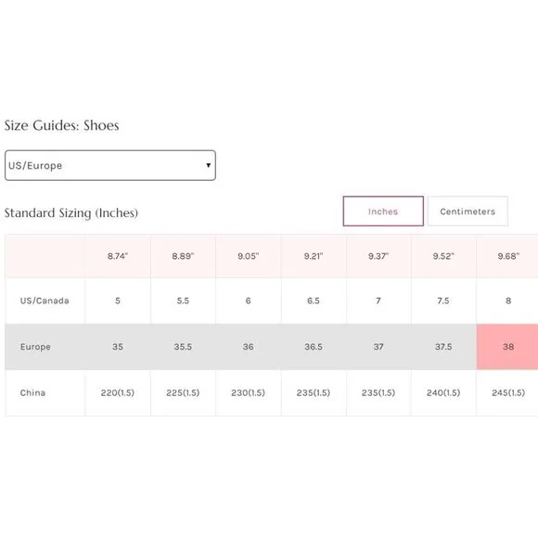The width and height of the screenshot is (538, 538).
Task: Open the US/Europe region dropdown
Action: point(110,165)
